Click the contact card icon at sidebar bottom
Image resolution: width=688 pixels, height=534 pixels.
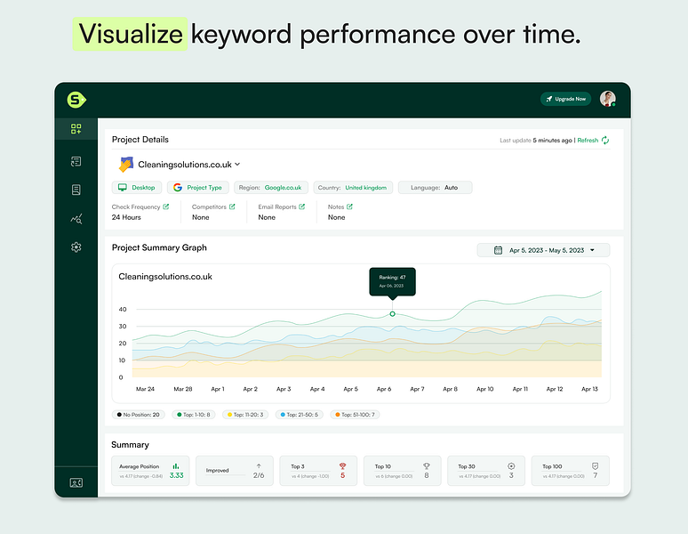[76, 482]
